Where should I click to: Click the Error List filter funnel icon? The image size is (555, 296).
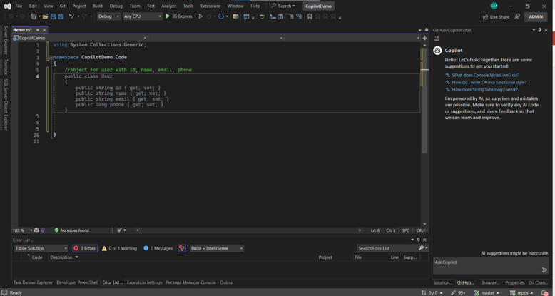click(182, 248)
